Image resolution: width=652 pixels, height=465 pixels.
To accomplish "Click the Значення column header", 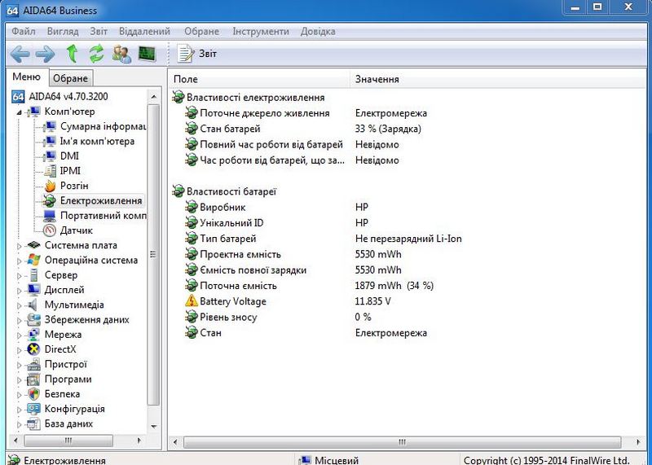I will click(377, 79).
